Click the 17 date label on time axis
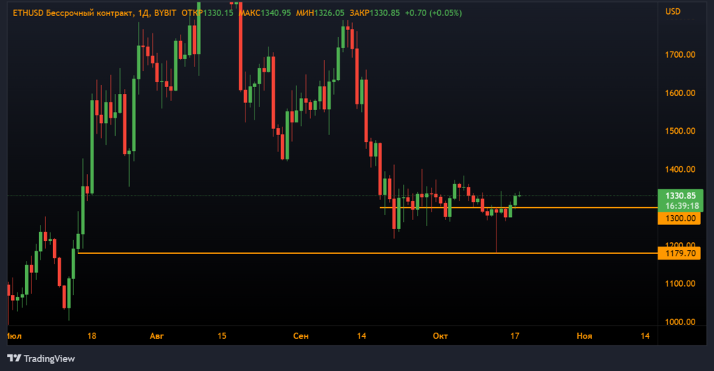Screen dimensions: 714x371 coord(515,336)
